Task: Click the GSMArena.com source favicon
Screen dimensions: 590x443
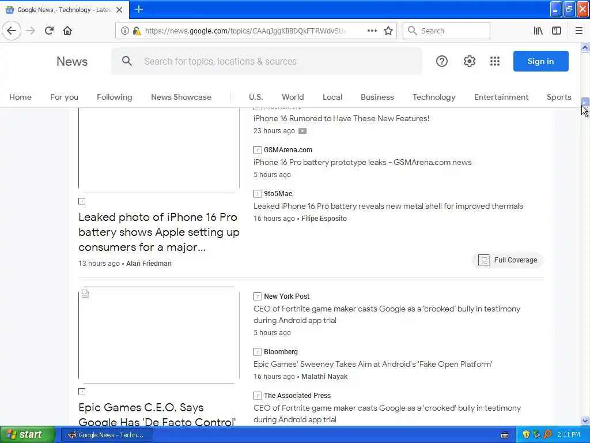Action: [258, 150]
